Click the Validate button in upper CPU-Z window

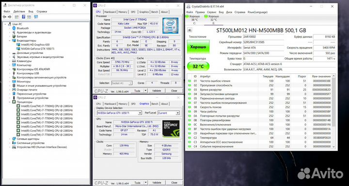[x=157, y=90]
